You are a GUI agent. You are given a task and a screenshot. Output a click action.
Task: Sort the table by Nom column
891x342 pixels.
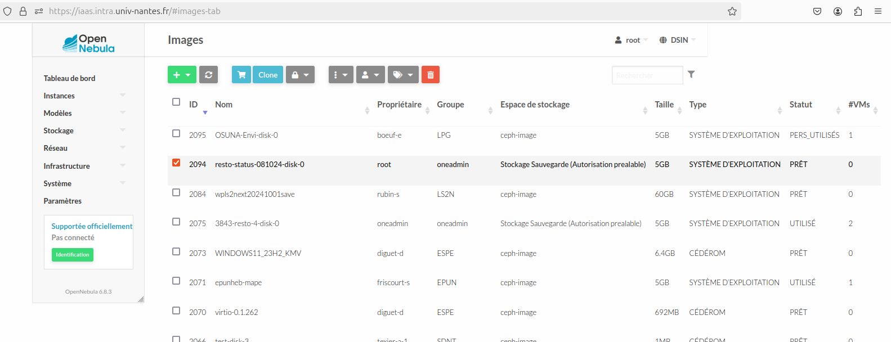tap(224, 105)
